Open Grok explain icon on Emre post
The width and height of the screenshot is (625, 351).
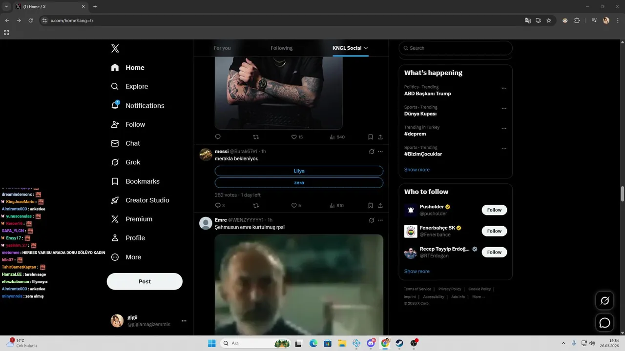tap(372, 220)
